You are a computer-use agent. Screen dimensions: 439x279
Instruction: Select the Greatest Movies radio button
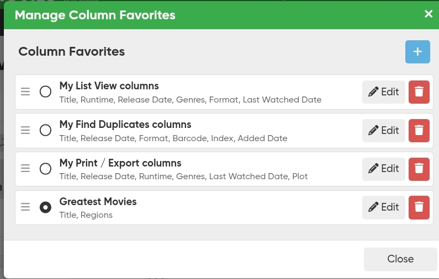46,207
